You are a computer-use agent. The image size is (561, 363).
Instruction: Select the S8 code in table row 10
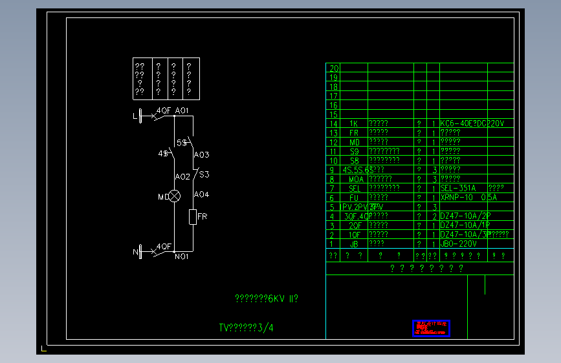(x=354, y=161)
